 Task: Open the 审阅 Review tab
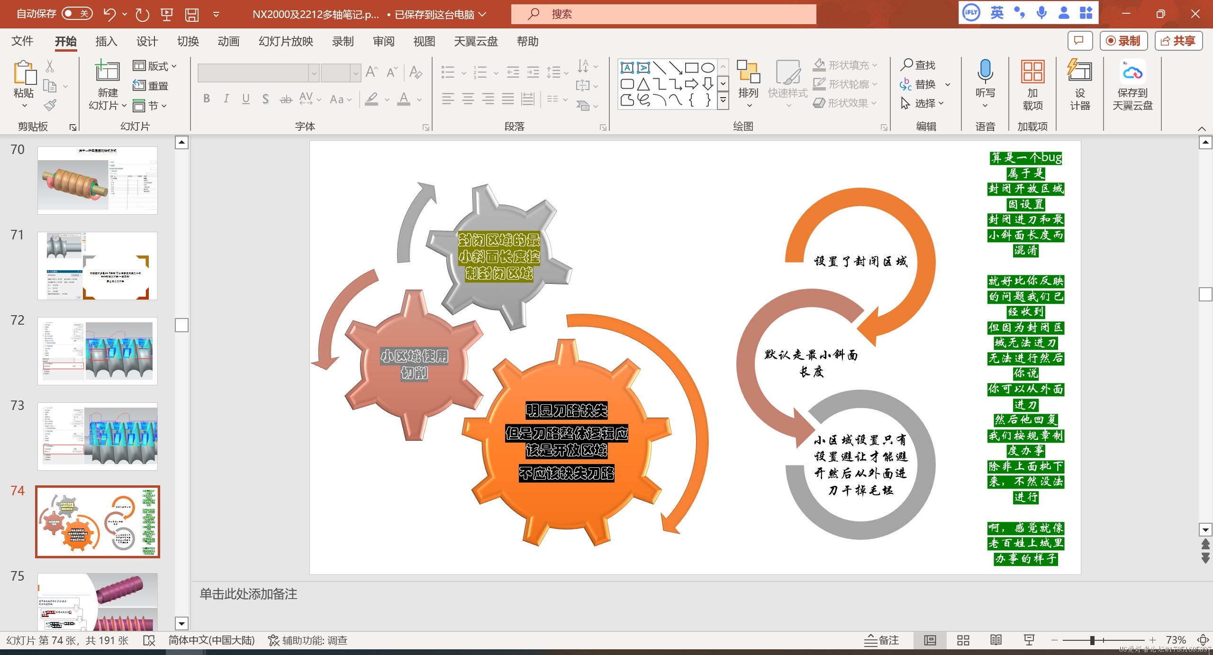(383, 41)
